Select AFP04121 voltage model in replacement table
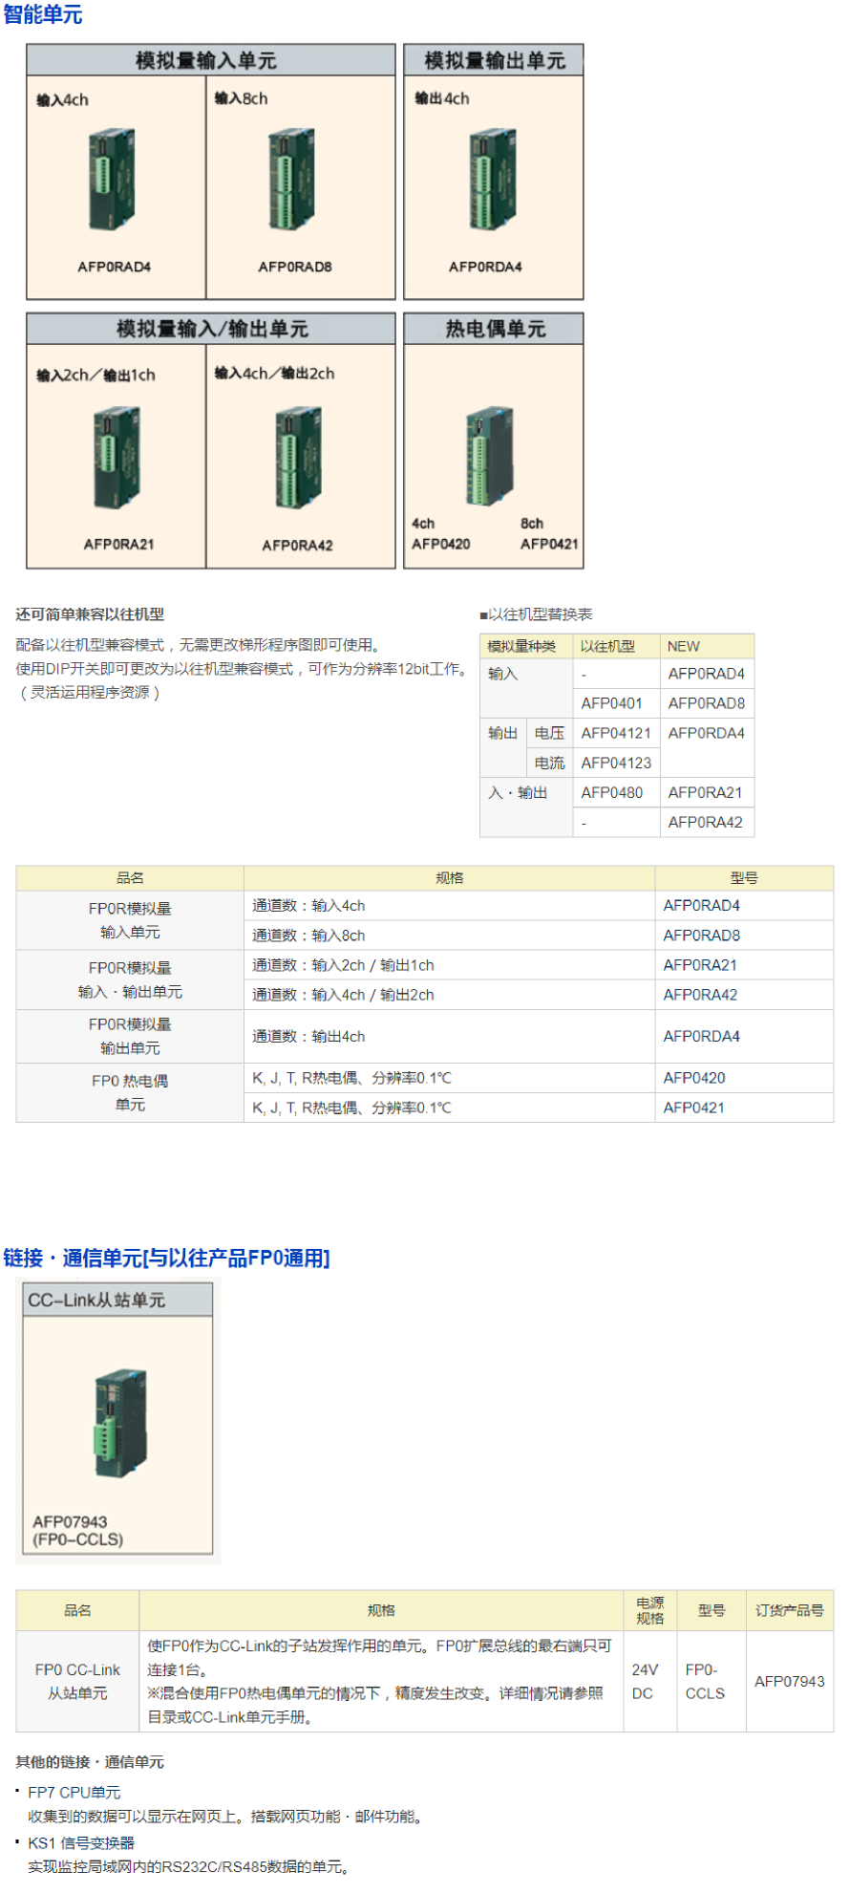850x1894 pixels. tap(616, 733)
